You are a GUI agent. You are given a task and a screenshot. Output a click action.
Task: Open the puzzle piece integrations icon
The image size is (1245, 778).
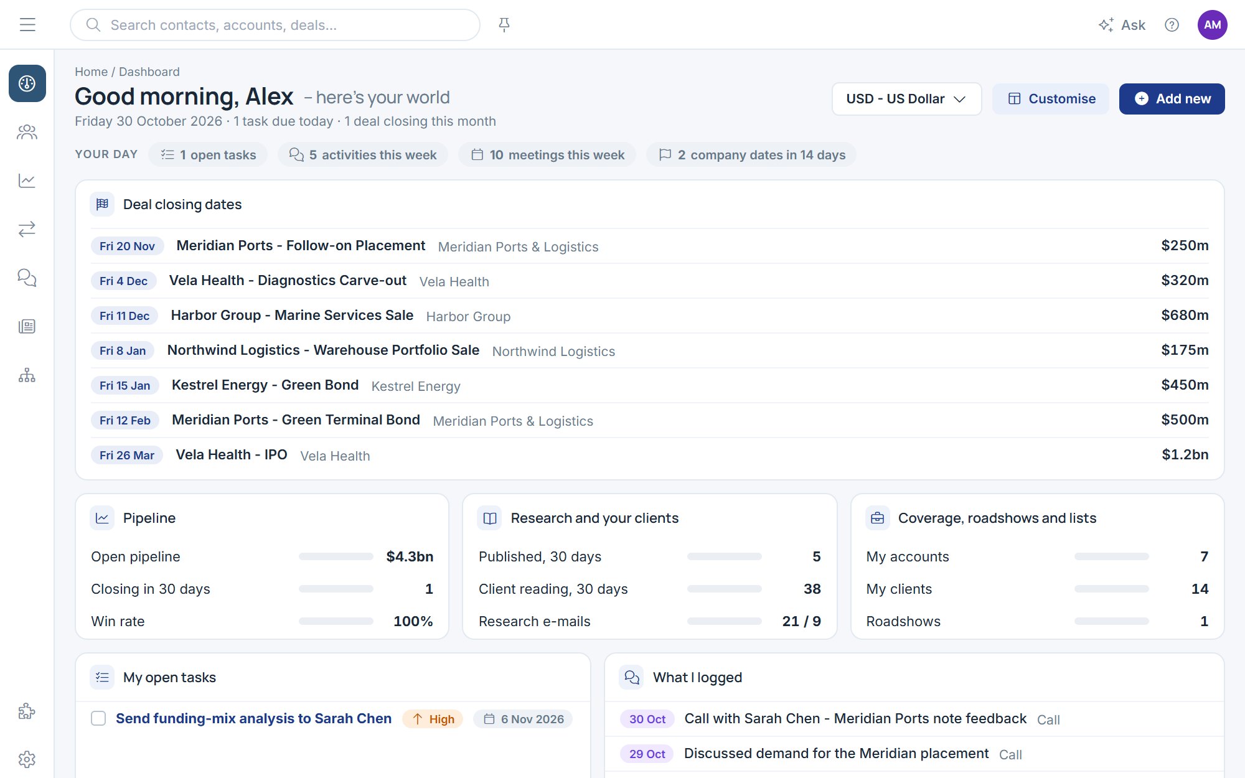(x=27, y=711)
